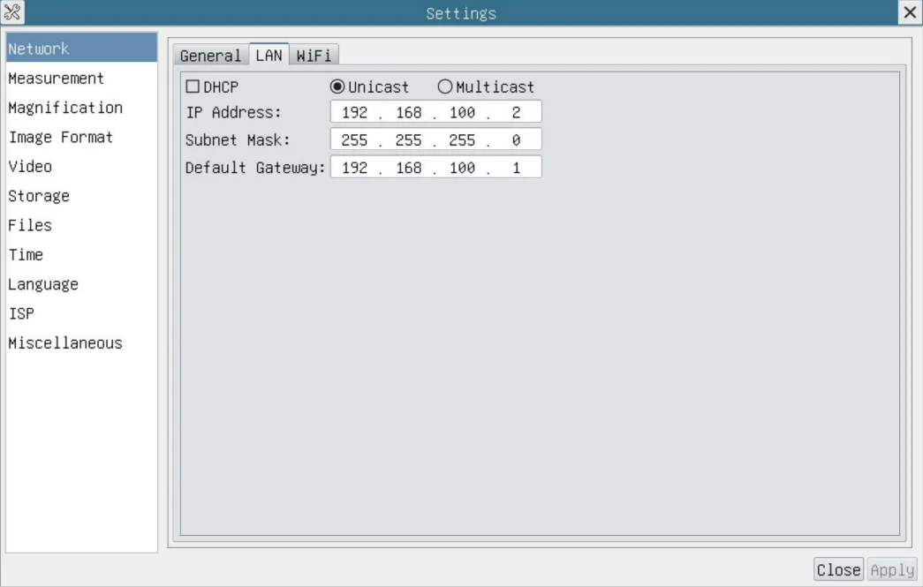Switch to the LAN tab
The width and height of the screenshot is (923, 587).
[269, 55]
